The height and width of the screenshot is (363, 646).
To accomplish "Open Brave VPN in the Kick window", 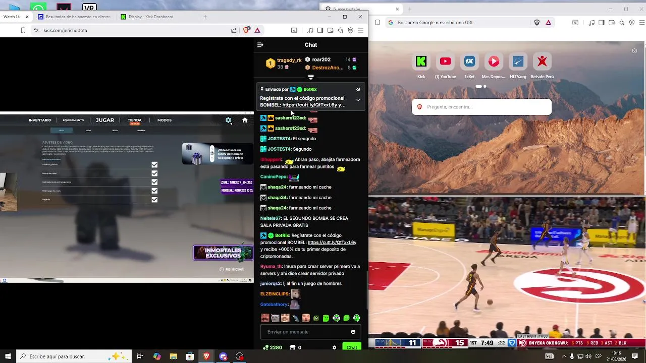I will [350, 30].
